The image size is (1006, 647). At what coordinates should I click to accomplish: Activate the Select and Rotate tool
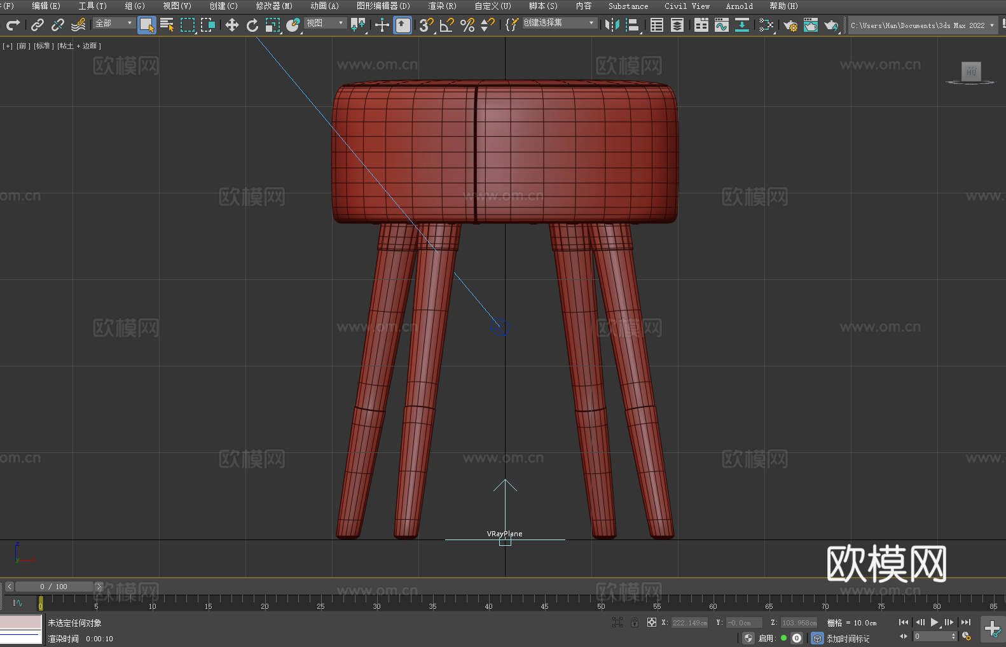tap(252, 25)
